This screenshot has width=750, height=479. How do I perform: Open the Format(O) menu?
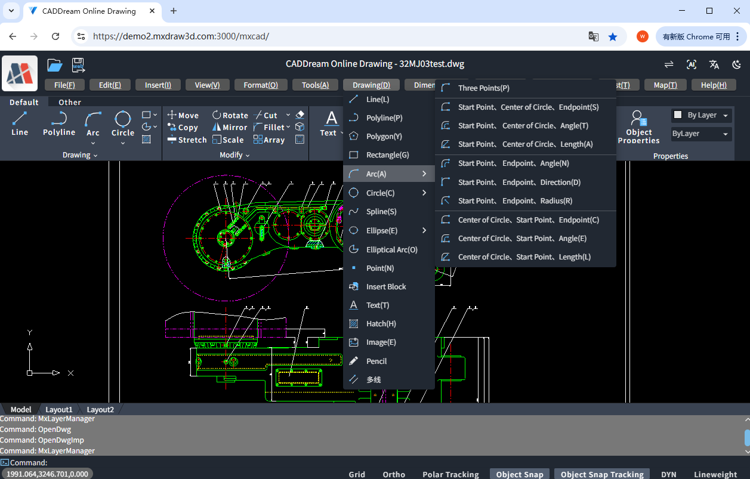[261, 85]
